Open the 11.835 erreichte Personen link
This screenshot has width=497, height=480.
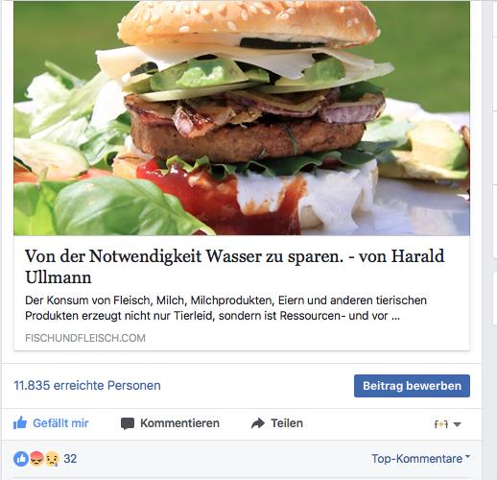tap(87, 385)
